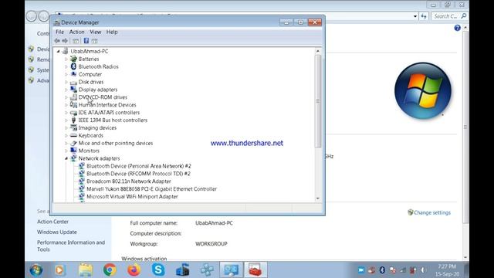Collapse the UbabAhmad-PC root node

(x=59, y=51)
